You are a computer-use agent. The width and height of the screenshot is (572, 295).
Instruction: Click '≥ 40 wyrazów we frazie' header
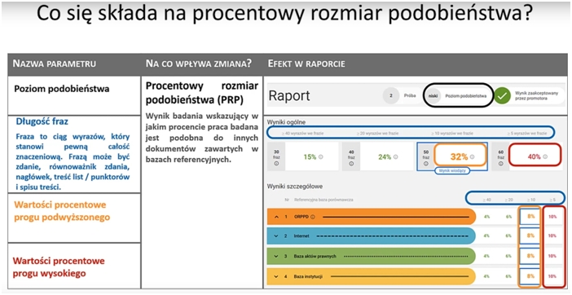tap(302, 134)
